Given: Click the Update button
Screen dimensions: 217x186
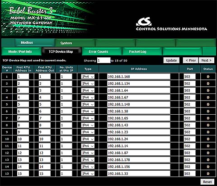Looking at the screenshot, I should pos(171,60).
